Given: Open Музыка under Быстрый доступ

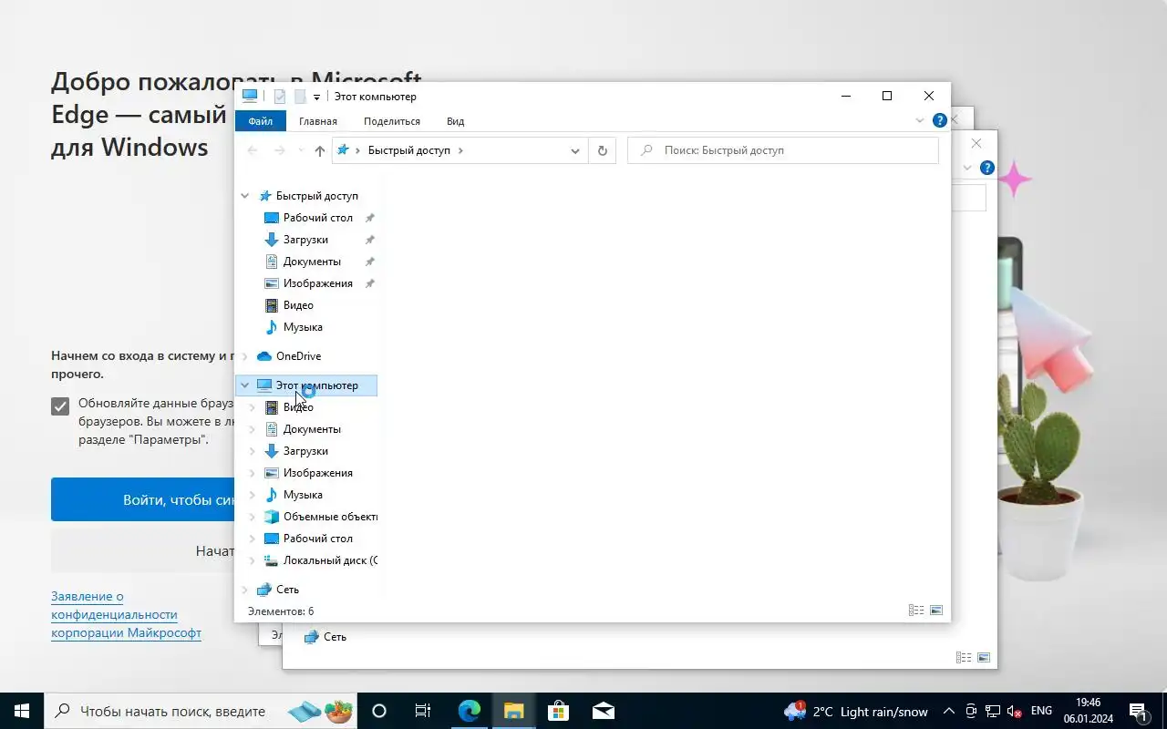Looking at the screenshot, I should point(303,327).
